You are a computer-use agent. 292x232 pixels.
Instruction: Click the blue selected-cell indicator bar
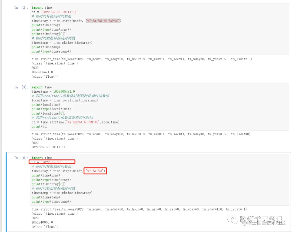click(x=6, y=192)
